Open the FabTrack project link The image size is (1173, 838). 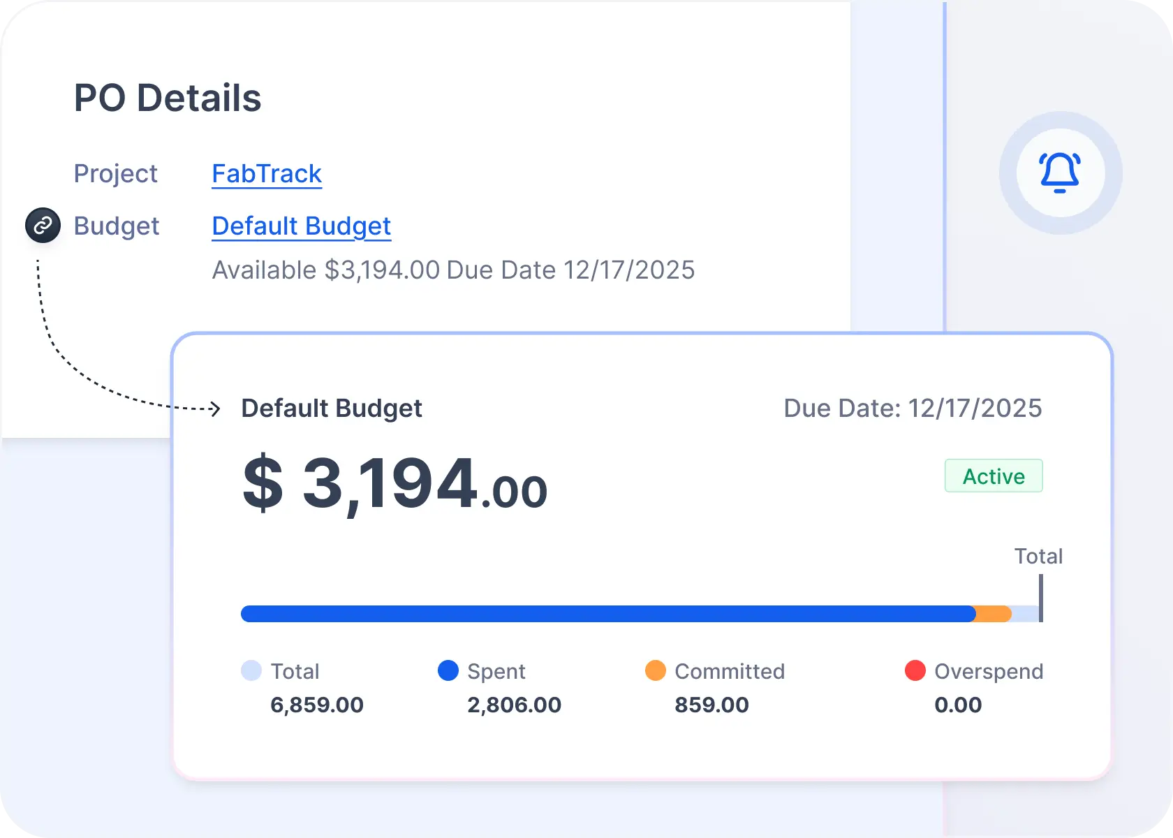pyautogui.click(x=267, y=173)
